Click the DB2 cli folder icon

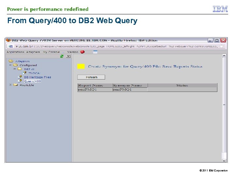(20, 69)
